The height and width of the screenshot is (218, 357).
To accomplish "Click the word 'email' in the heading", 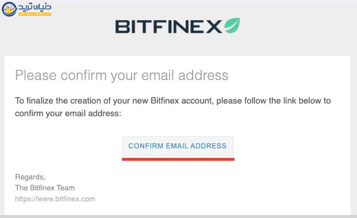I will click(158, 75).
